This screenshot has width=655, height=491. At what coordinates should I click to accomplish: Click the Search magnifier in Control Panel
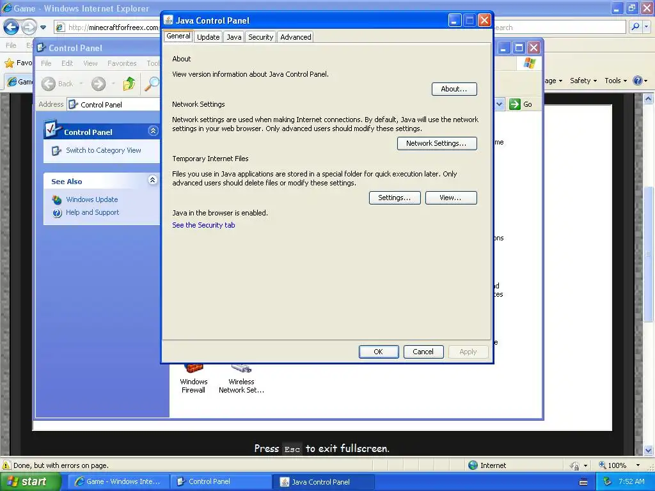click(152, 84)
